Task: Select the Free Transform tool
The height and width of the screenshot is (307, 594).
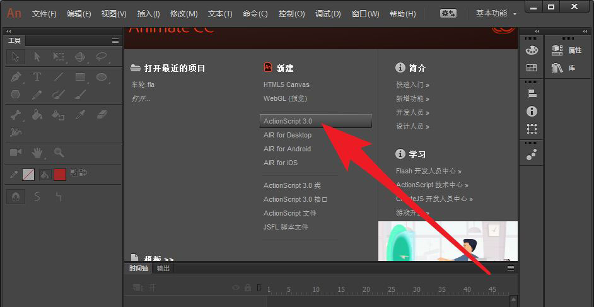Action: click(59, 57)
